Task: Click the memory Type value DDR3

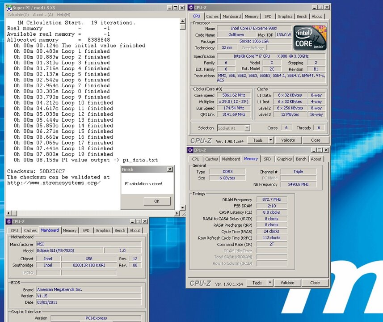Action: click(227, 172)
